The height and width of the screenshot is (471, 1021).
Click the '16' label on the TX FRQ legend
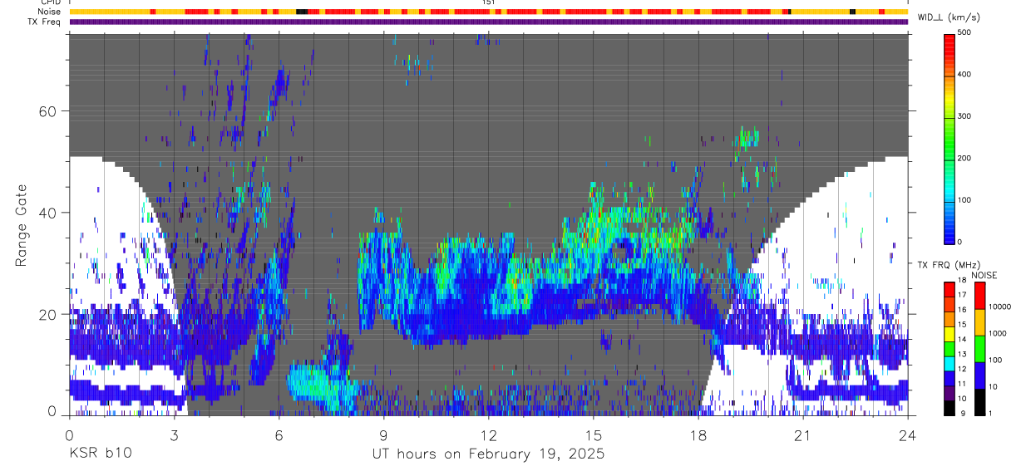coord(962,310)
